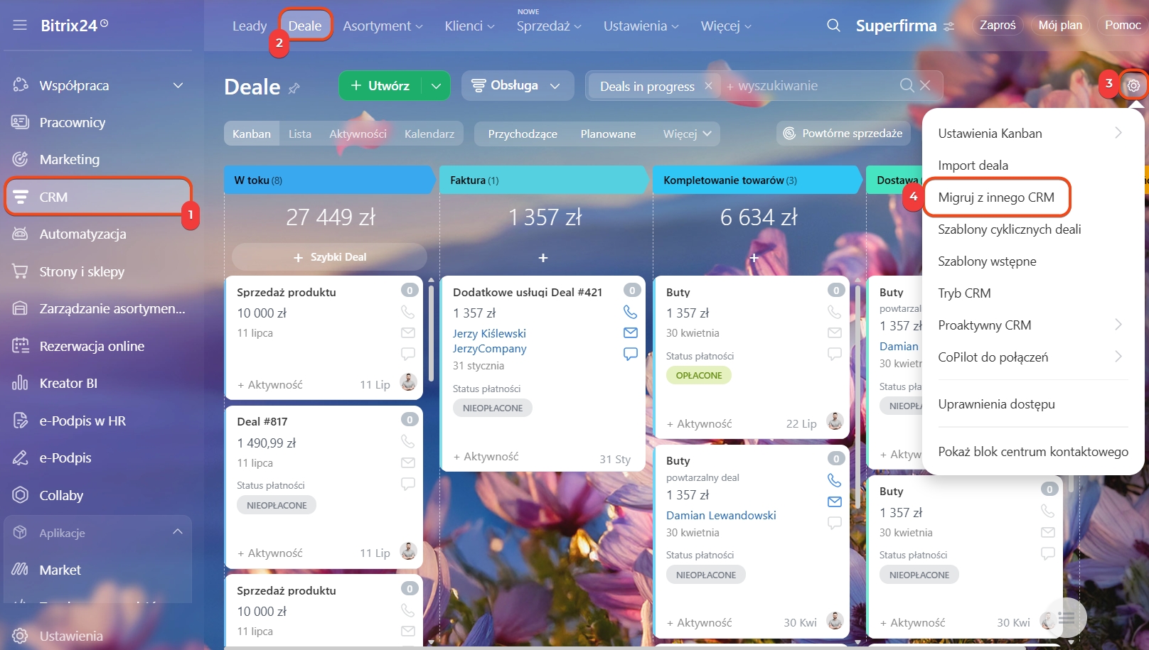Open Jerzy Kiślewski contact link
Screen dimensions: 1149x650
(489, 333)
